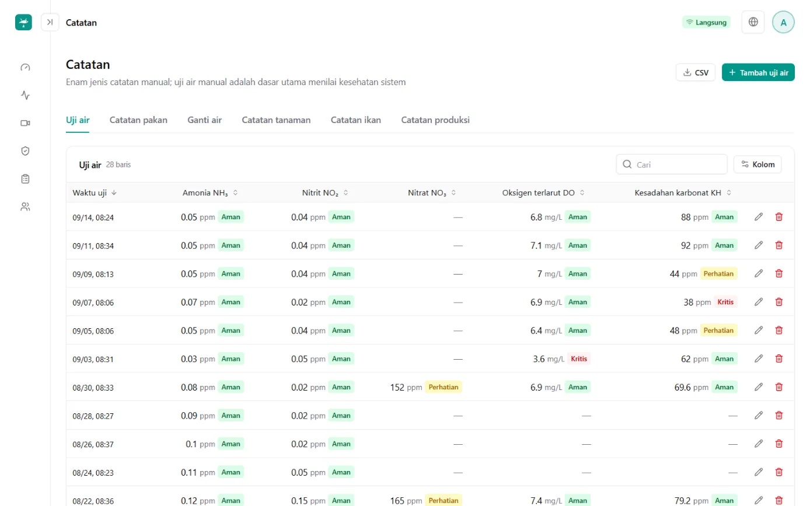Switch to the Ganti air tab
This screenshot has height=506, width=810.
point(204,120)
